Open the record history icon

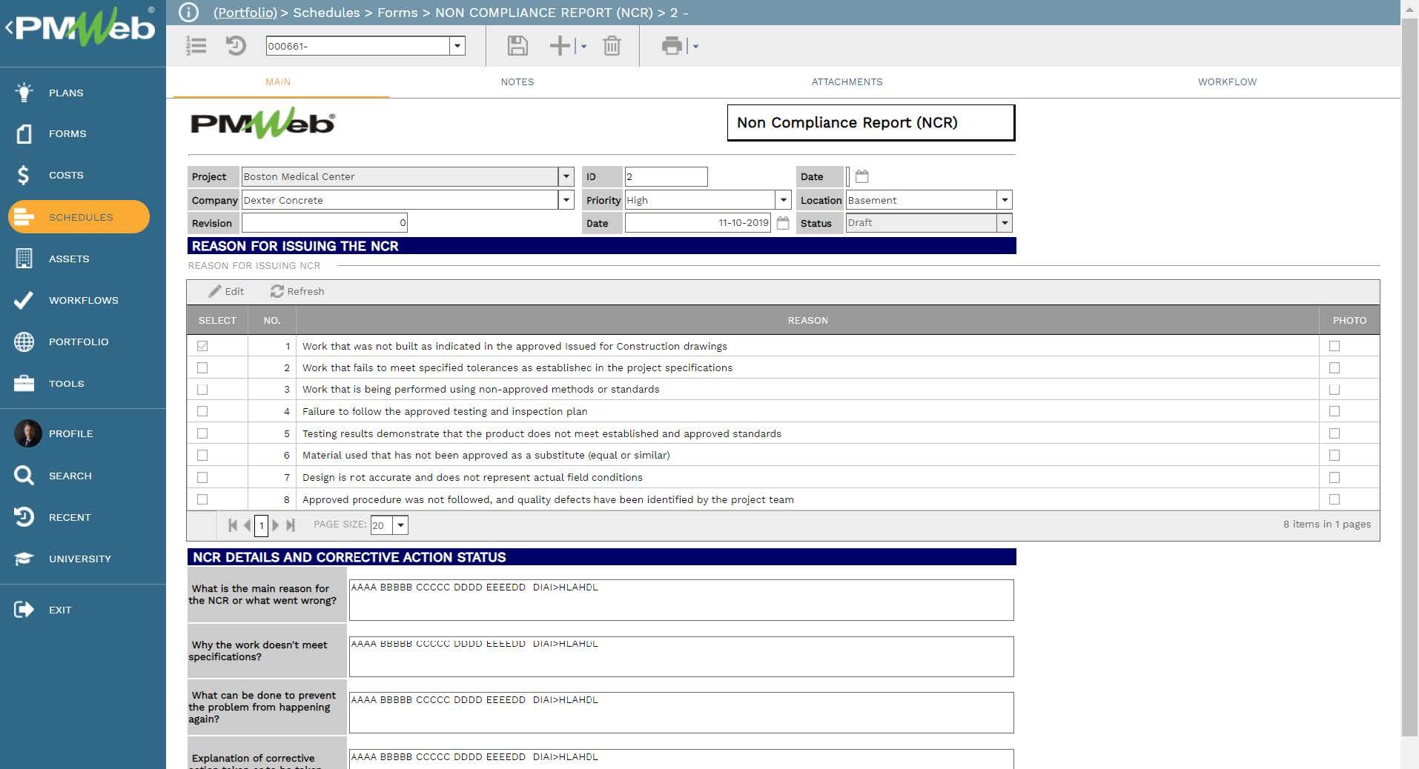point(236,46)
